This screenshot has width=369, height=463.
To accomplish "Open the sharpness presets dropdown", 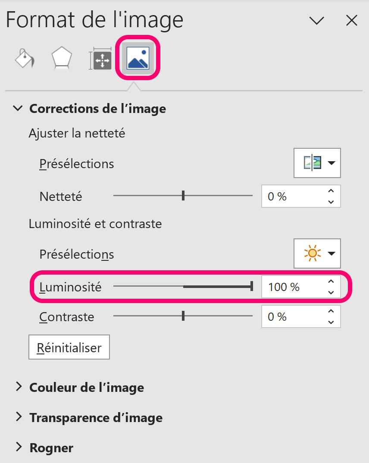I will 317,163.
